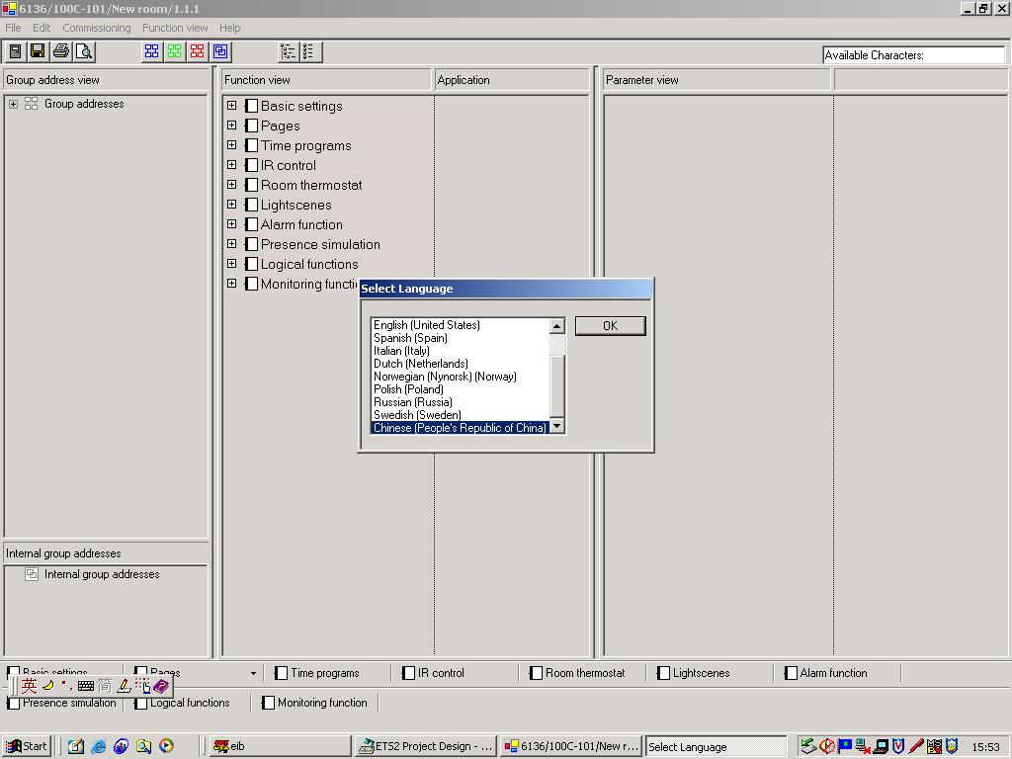Open the Pages dropdown arrow in bottom bar
This screenshot has width=1012, height=759.
coord(253,674)
